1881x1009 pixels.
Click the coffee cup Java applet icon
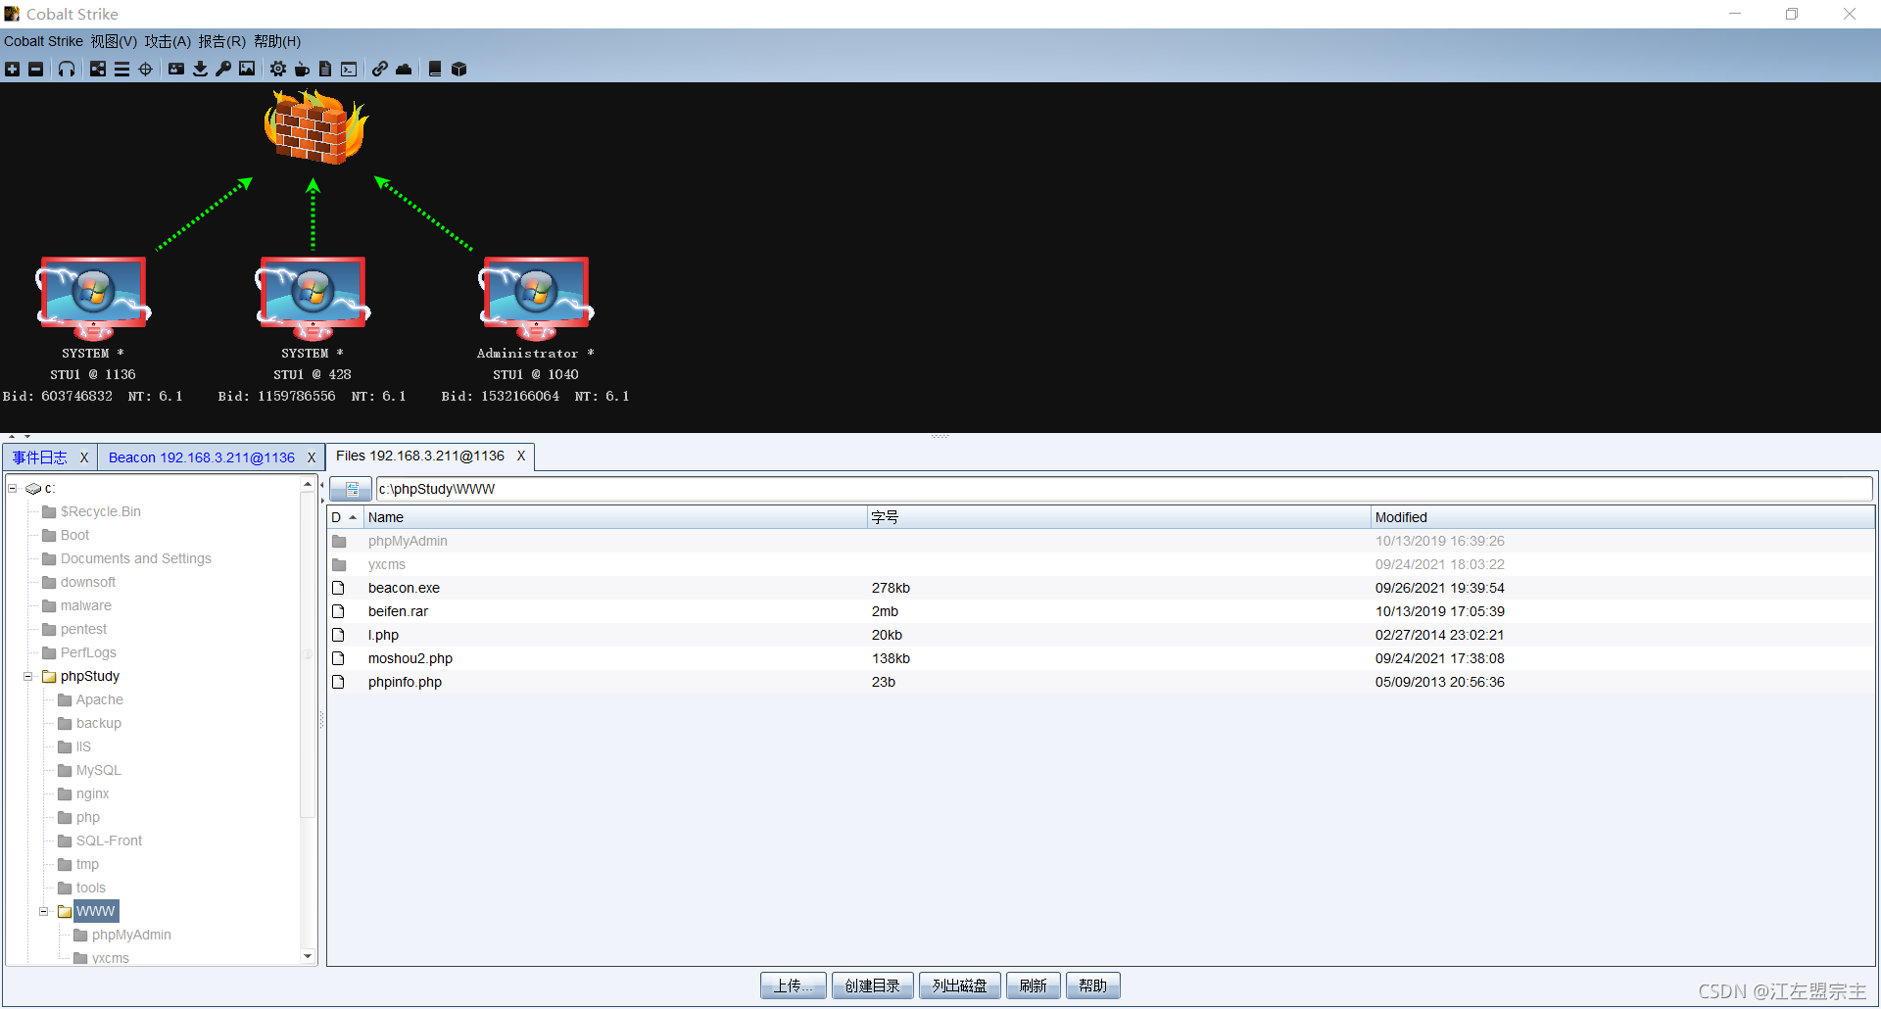pyautogui.click(x=302, y=69)
